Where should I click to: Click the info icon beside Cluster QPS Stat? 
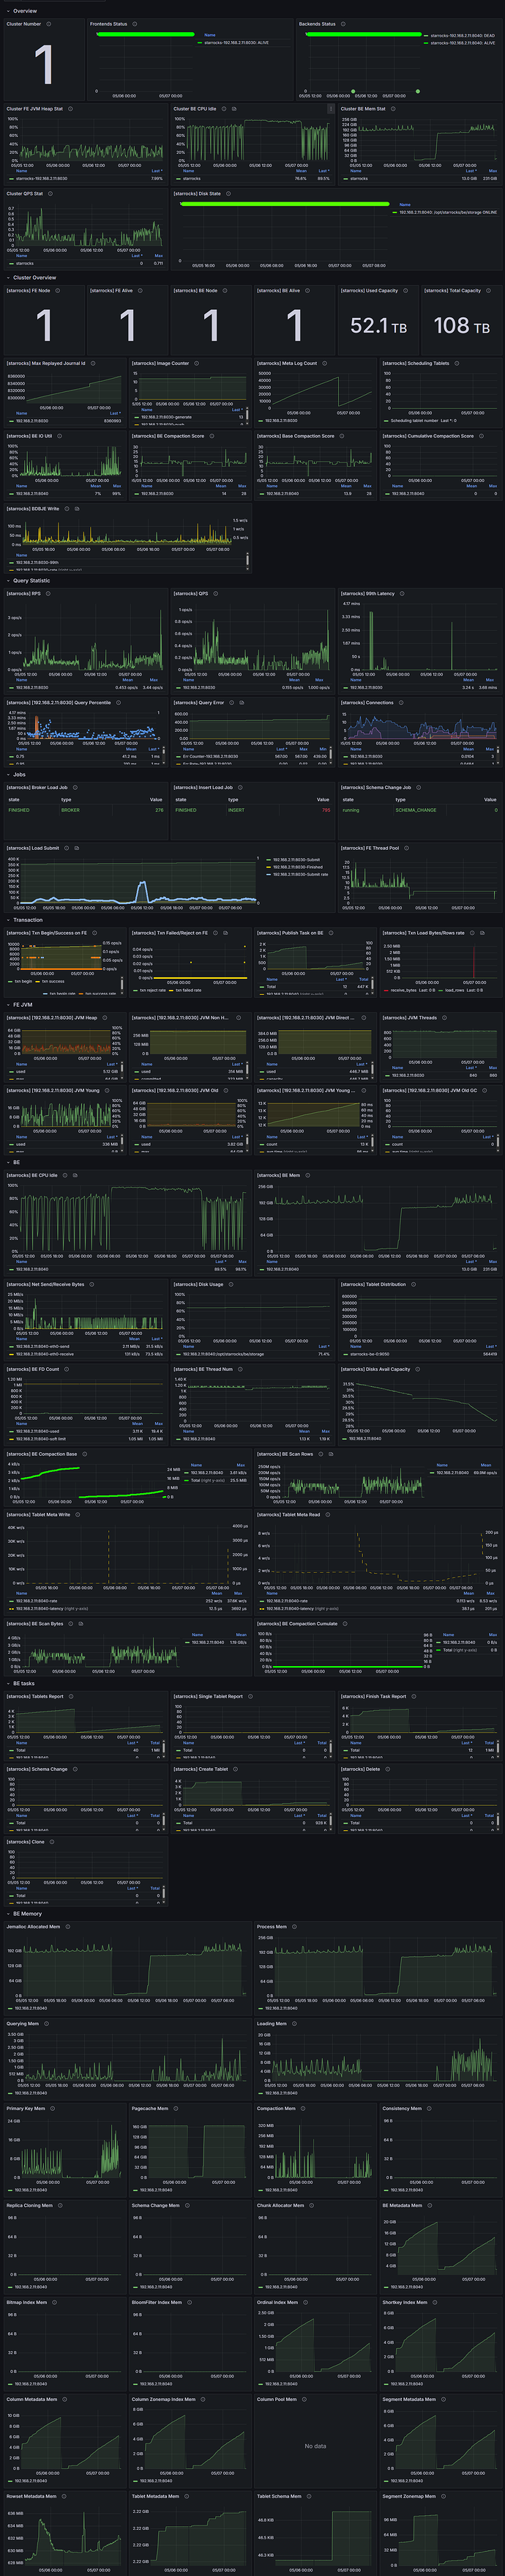tap(51, 194)
